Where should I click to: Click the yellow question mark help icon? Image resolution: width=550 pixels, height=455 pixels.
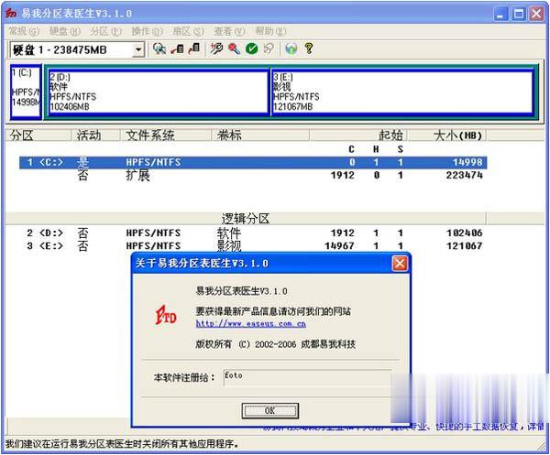tap(309, 49)
